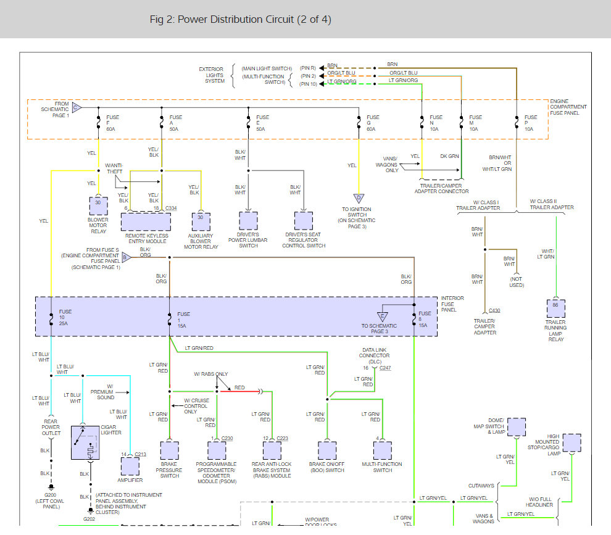
Task: Click the Amplifier component box
Action: click(130, 466)
